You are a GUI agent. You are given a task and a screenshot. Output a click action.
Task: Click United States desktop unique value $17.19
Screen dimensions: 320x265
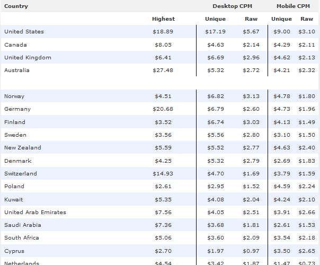(215, 32)
